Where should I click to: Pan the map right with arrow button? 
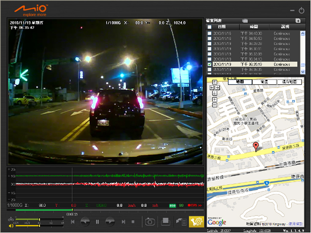click(x=218, y=88)
